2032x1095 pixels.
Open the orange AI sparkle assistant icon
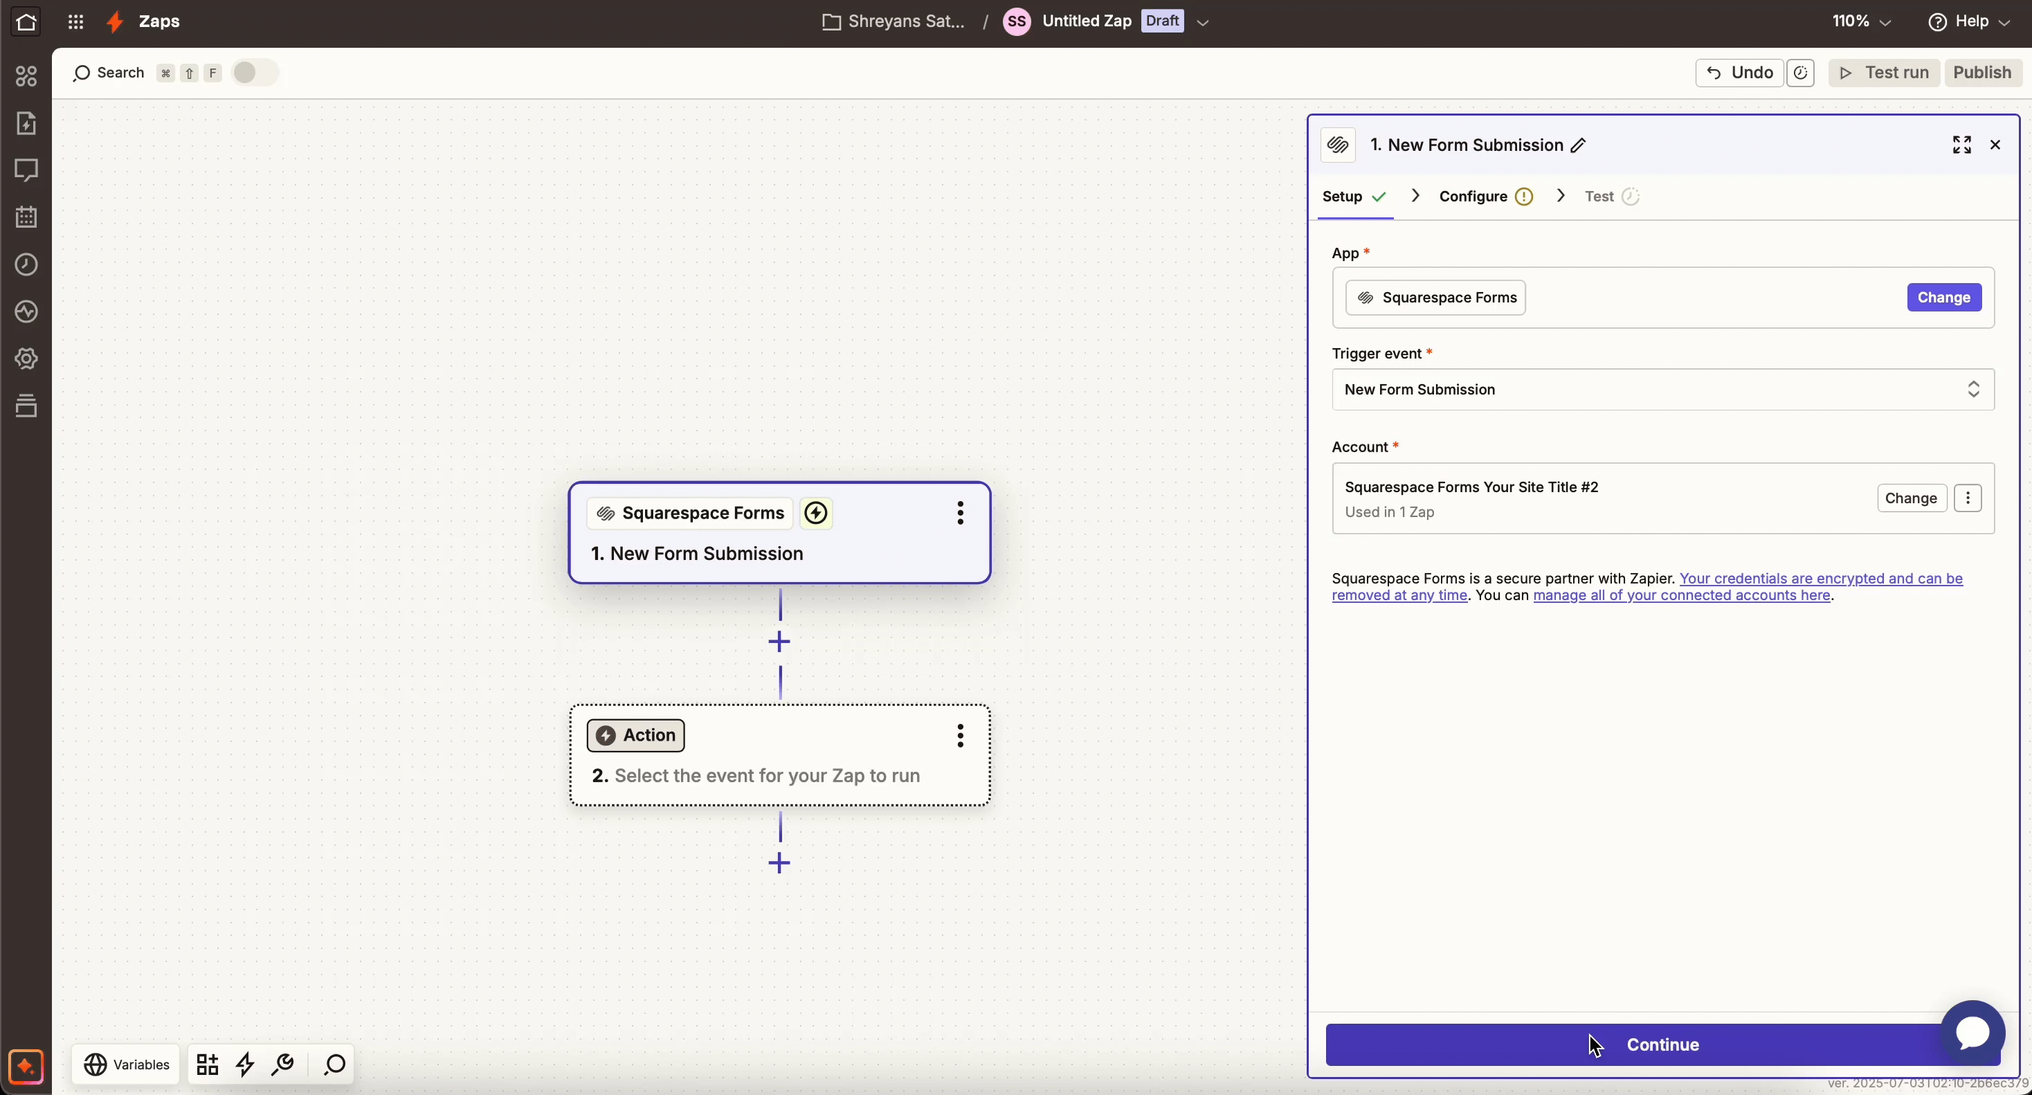click(x=26, y=1067)
